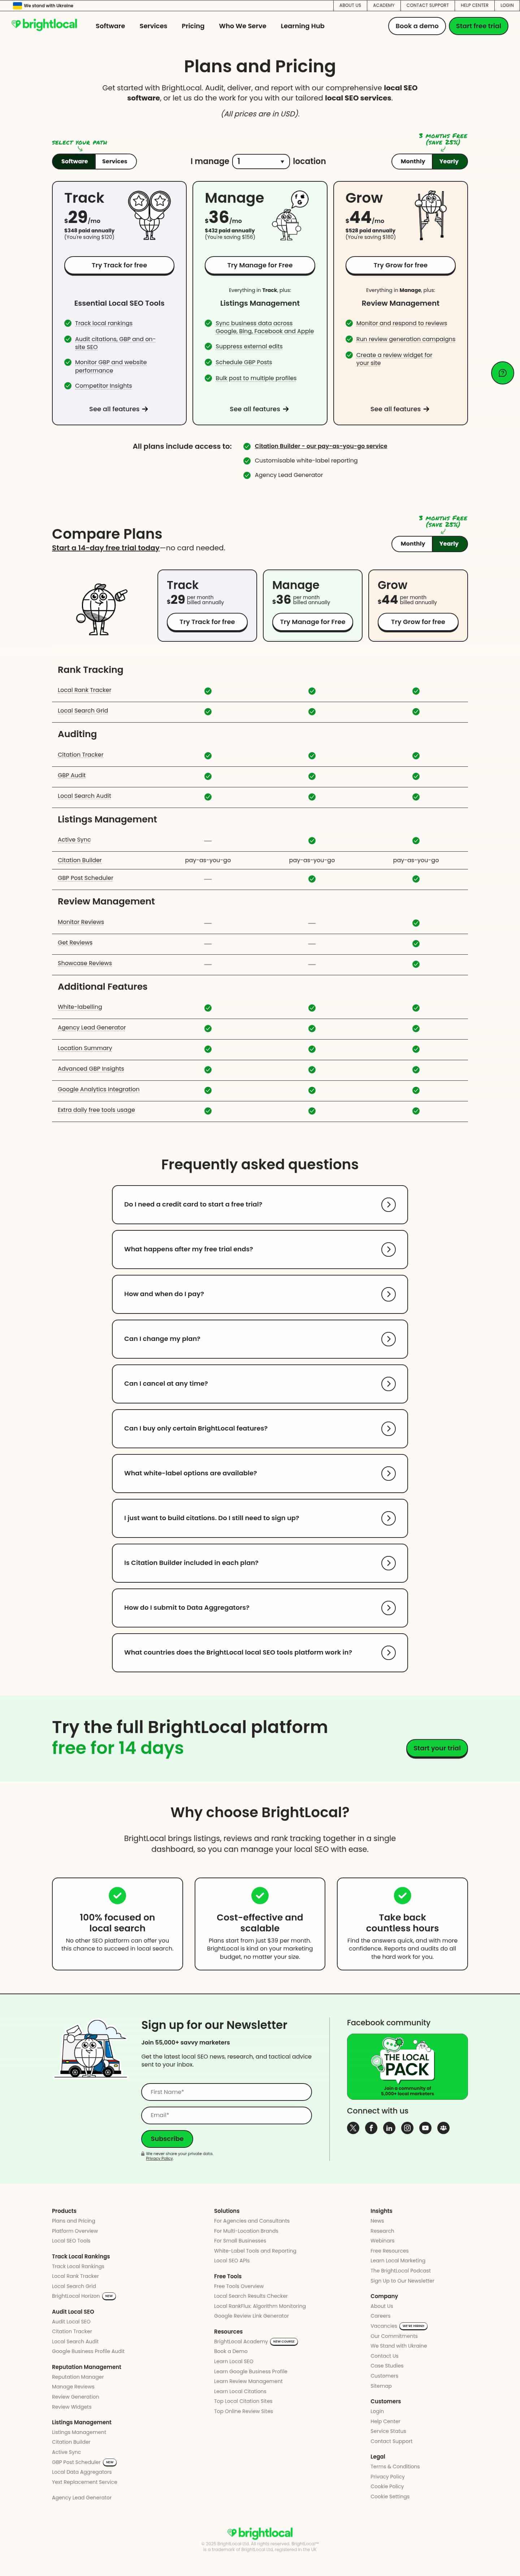Open the floating green chat widget
This screenshot has height=2576, width=520.
(502, 373)
